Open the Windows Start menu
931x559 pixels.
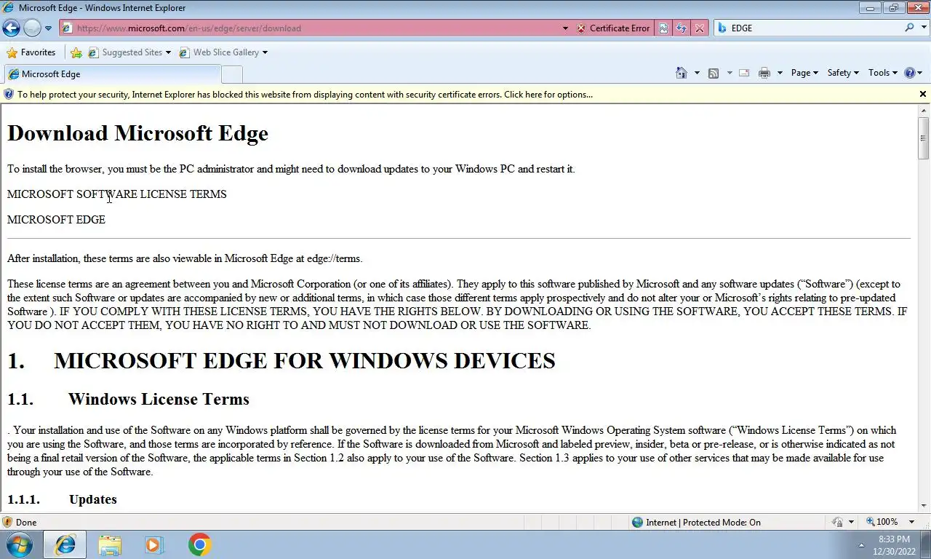[19, 544]
